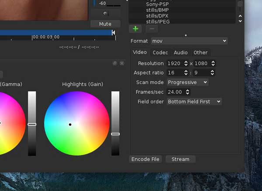Click the aspect ratio field showing 16

[x=175, y=73]
